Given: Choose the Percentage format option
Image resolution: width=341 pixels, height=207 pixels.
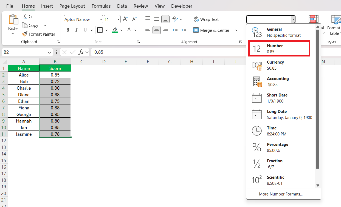Looking at the screenshot, I should (281, 147).
